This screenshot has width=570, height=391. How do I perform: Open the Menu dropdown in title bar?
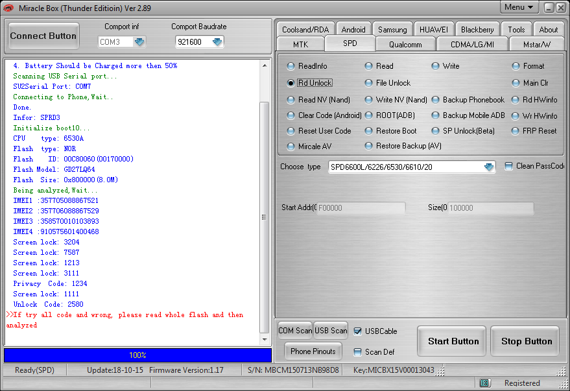tap(519, 7)
